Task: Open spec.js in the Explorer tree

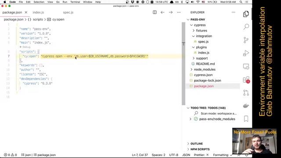Action: [203, 42]
